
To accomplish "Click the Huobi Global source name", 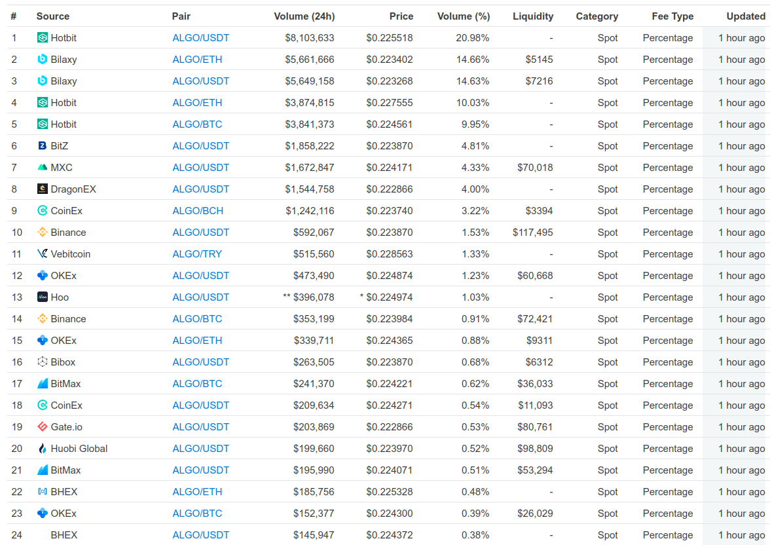I will click(79, 449).
